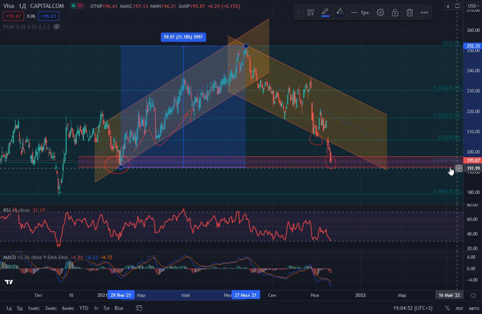Choose line color with pencil icon
Viewport: 482px width, 314px height.
pos(325,12)
